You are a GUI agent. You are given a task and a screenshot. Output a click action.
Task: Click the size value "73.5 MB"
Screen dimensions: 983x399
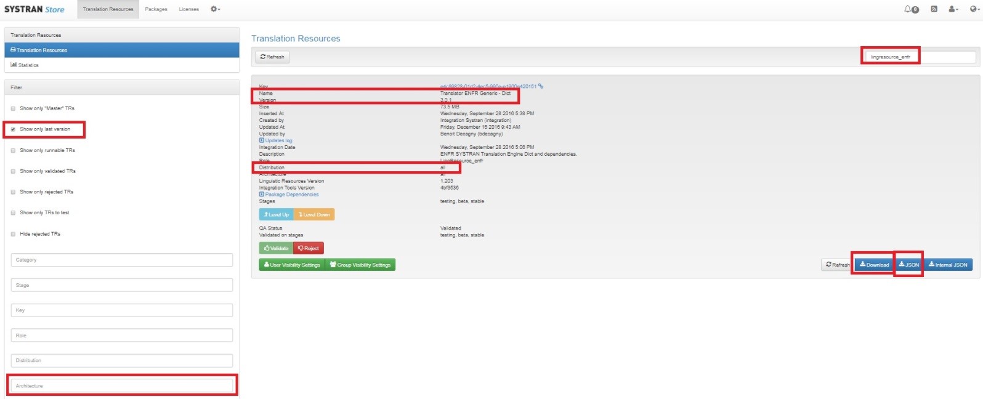pos(450,107)
